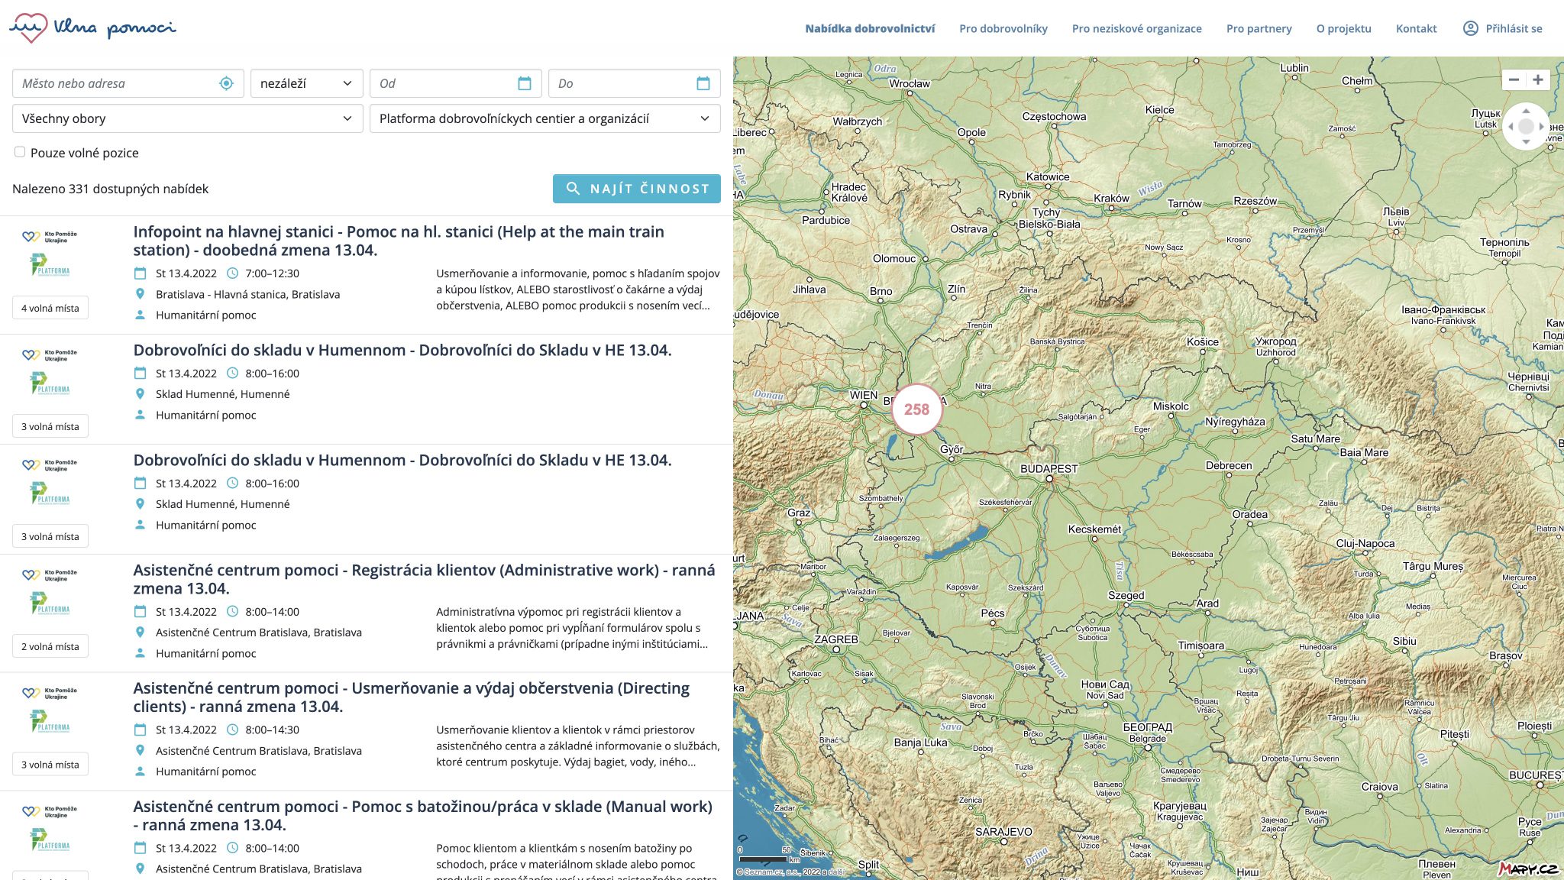This screenshot has width=1564, height=880.
Task: Click the 7:00–12:30 time text
Action: click(272, 273)
